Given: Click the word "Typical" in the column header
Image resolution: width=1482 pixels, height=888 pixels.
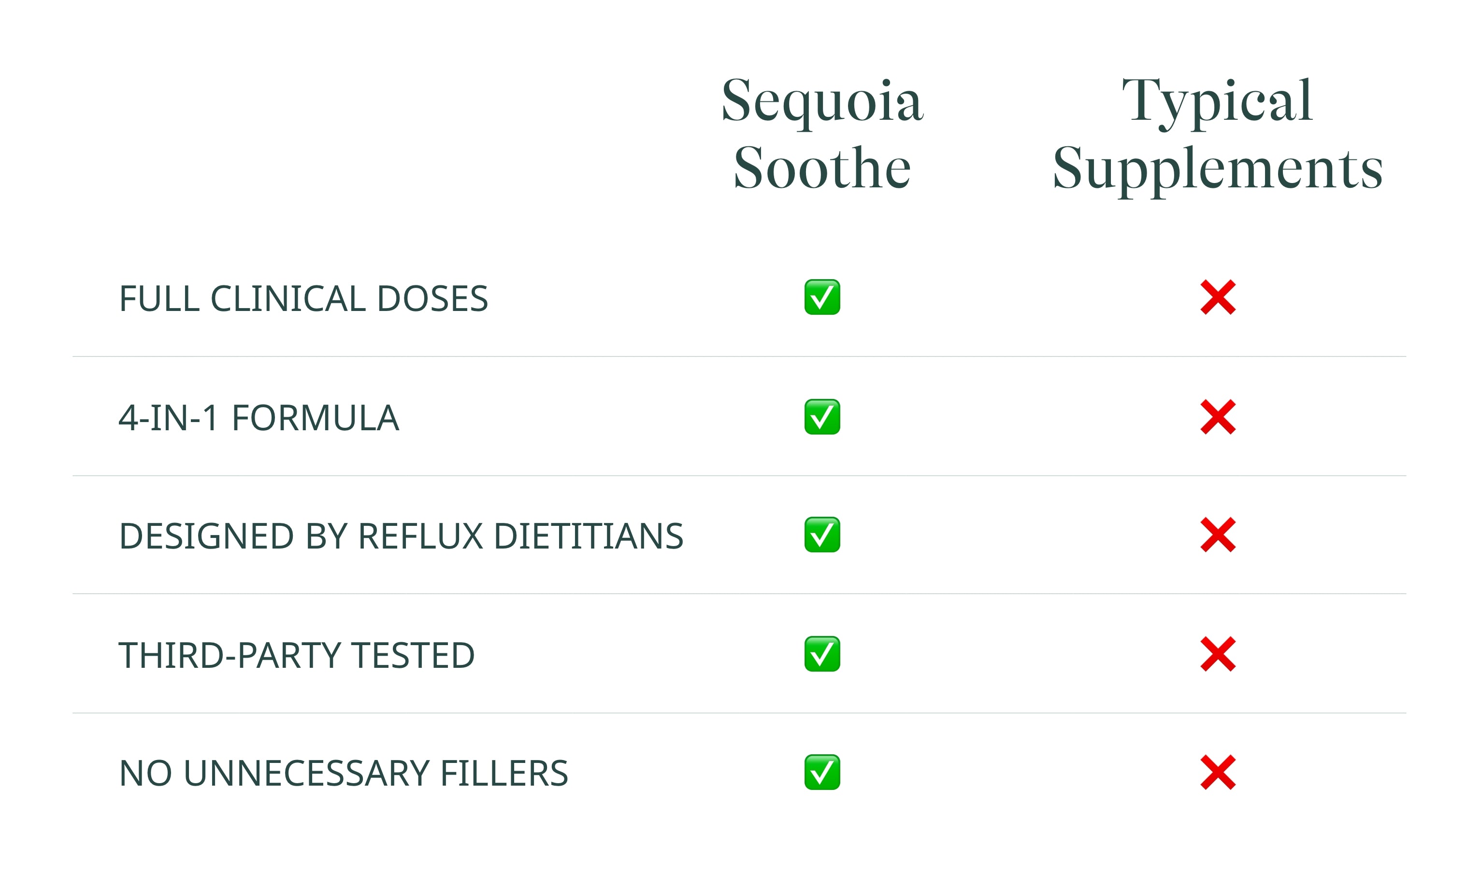Looking at the screenshot, I should (x=1217, y=102).
